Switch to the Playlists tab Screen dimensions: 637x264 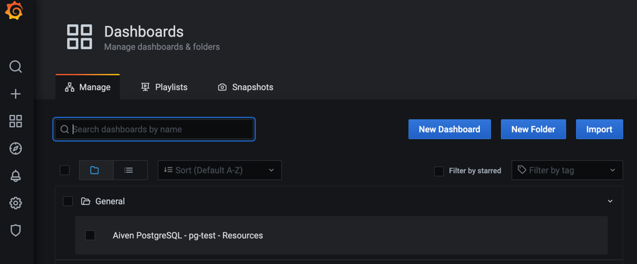pyautogui.click(x=164, y=87)
